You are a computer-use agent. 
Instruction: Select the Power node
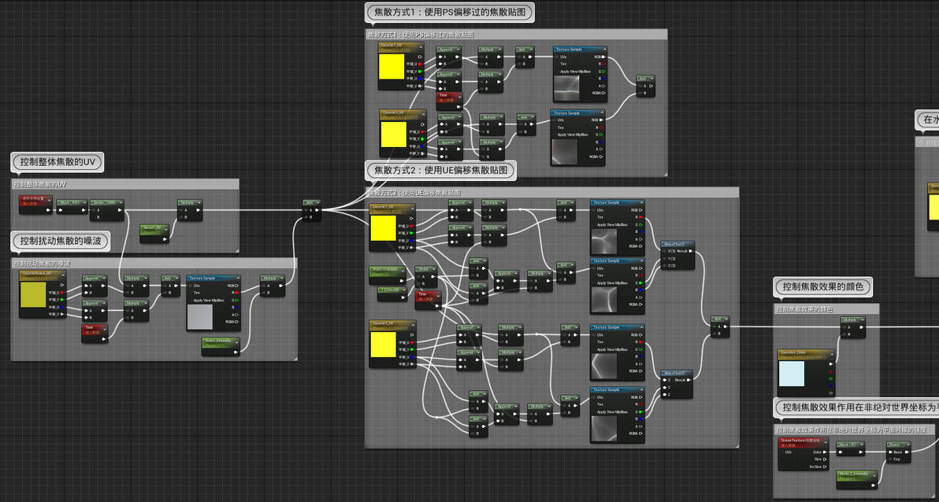pos(899,452)
